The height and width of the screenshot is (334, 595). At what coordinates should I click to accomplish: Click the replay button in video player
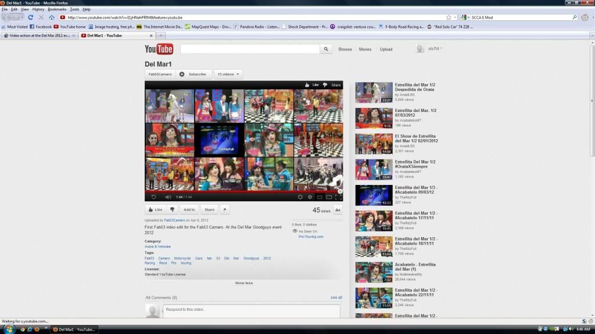click(153, 197)
